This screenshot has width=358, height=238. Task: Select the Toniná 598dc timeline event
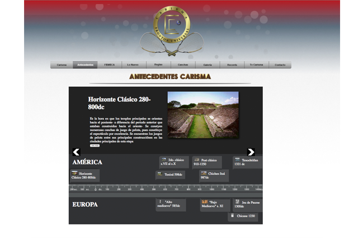[170, 175]
